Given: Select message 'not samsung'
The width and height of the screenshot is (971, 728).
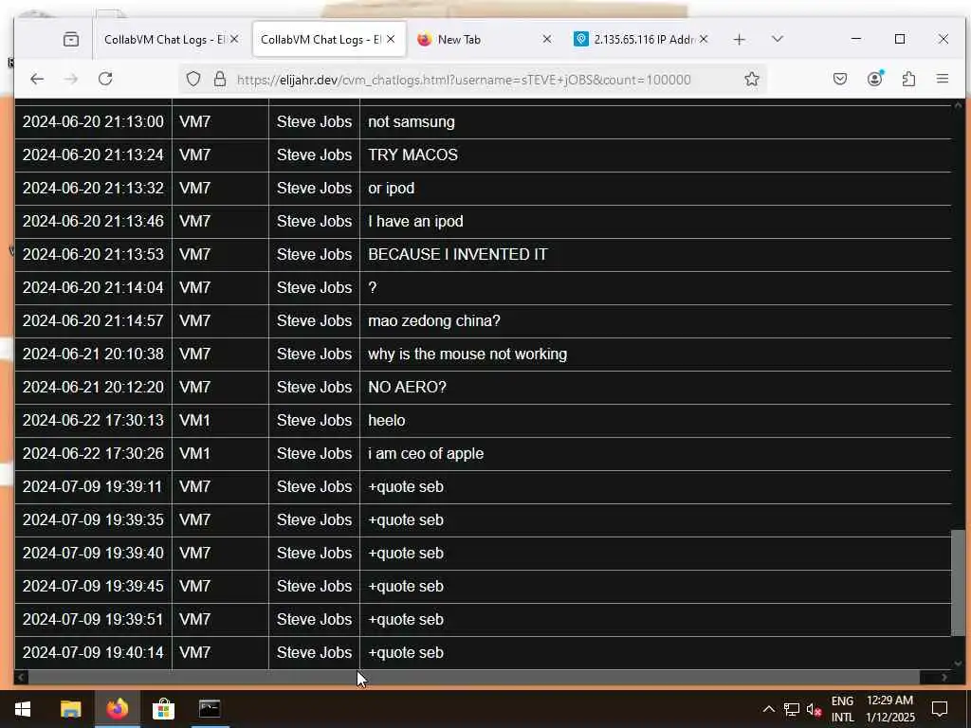Looking at the screenshot, I should 412,121.
